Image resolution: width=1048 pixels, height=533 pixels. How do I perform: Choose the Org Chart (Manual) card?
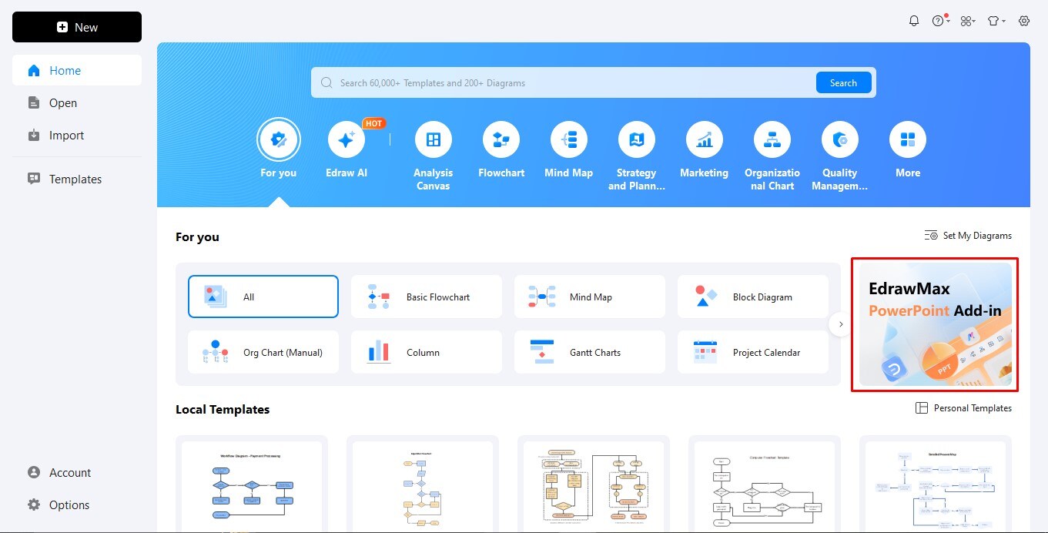263,352
